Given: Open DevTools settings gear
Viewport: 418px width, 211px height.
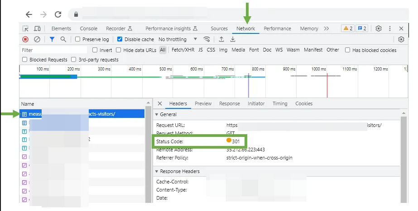Looking at the screenshot, I should [379, 28].
